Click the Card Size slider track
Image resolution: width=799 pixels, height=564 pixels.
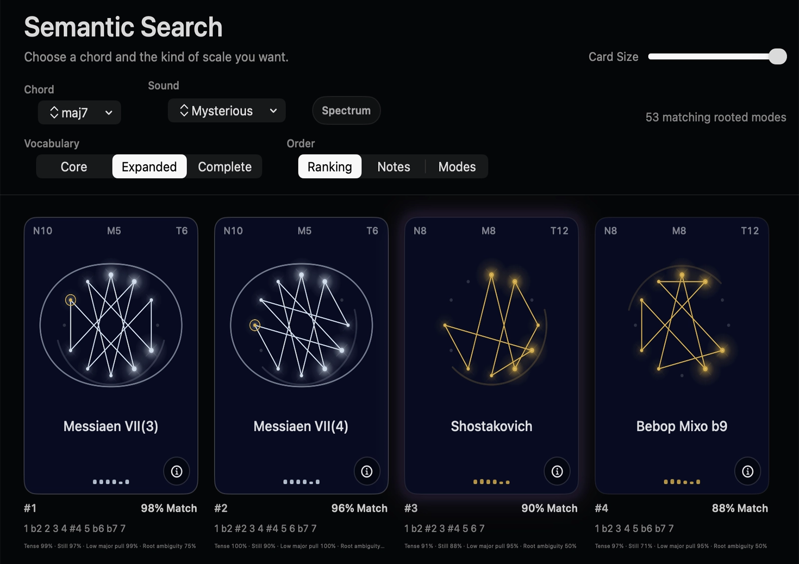point(717,56)
